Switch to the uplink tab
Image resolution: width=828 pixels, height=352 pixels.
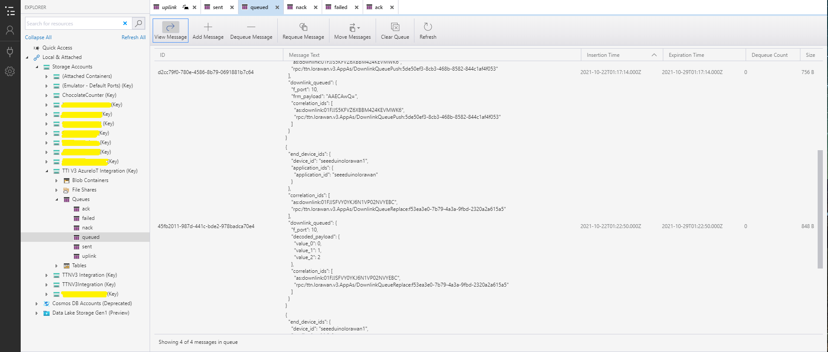(x=169, y=7)
